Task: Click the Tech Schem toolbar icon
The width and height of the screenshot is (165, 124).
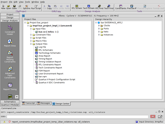Action: [89, 7]
